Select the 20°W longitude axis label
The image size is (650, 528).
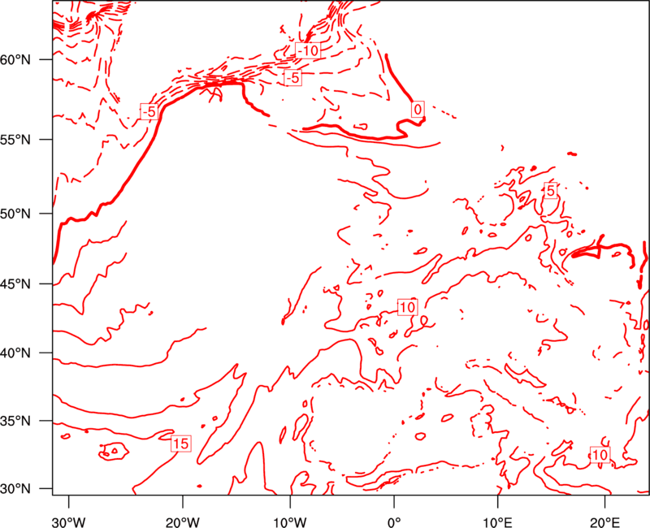pos(183,522)
